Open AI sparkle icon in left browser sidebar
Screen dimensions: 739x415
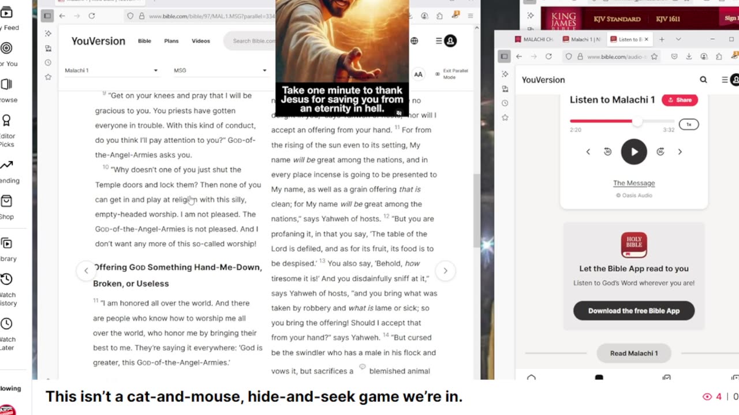pos(48,33)
